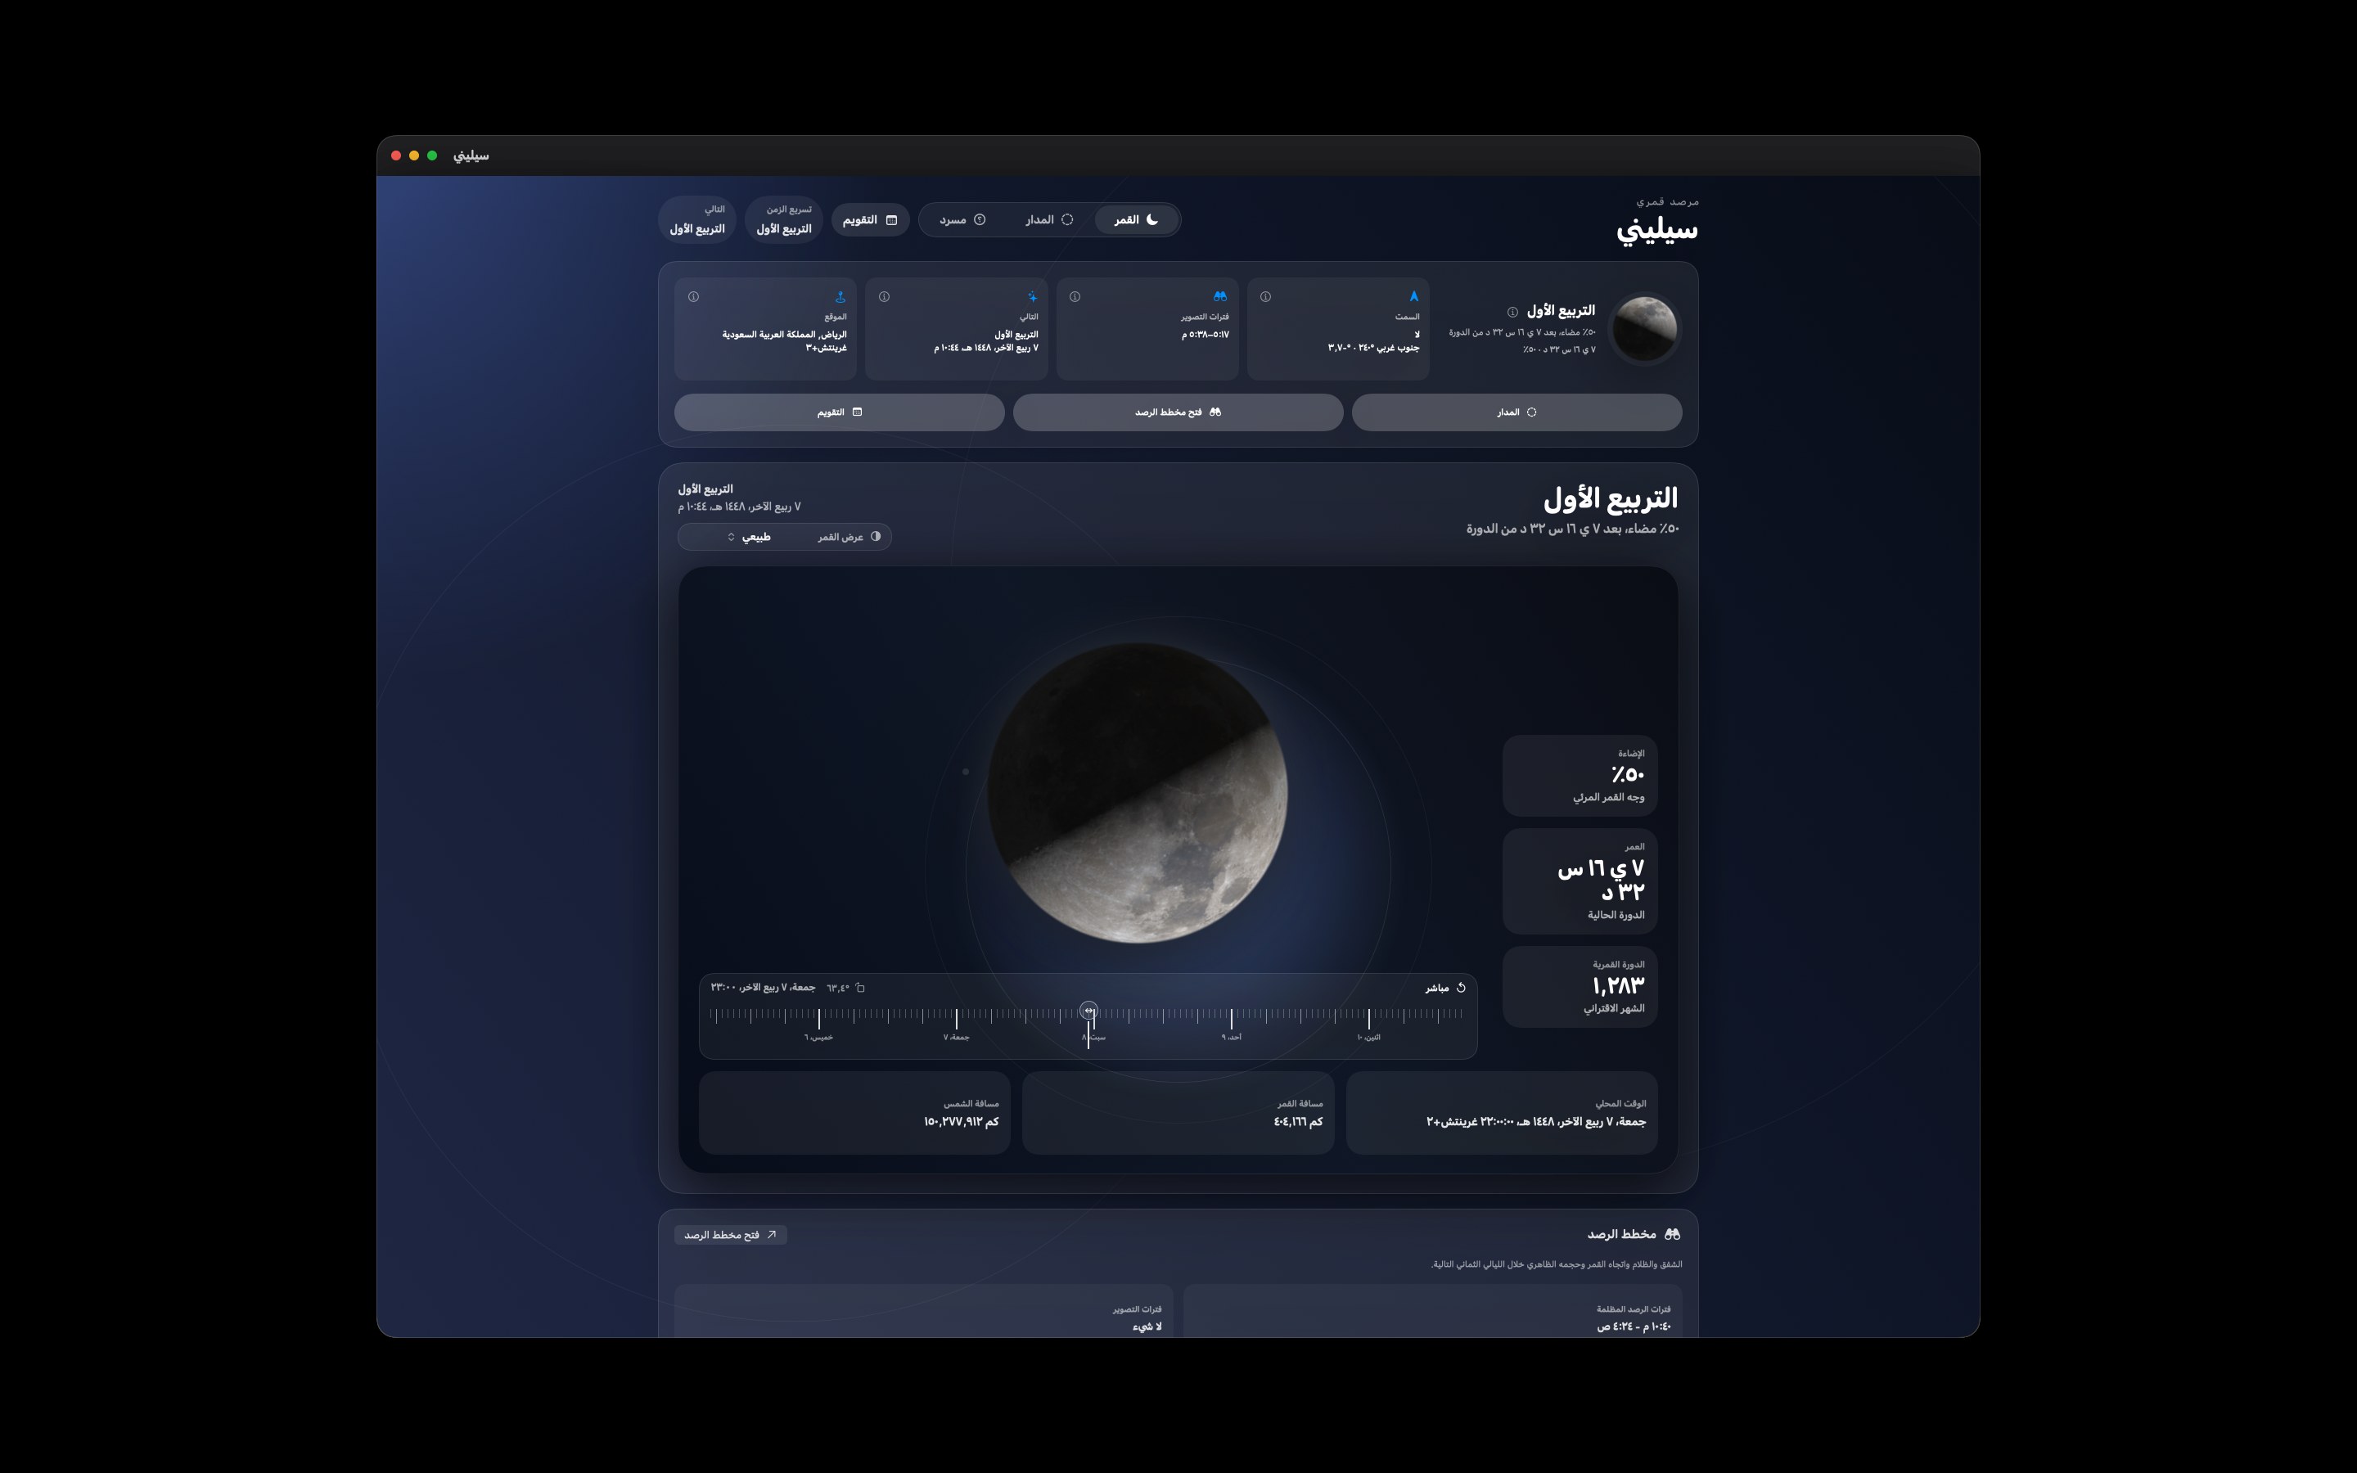Click the الوقت المحلي local time value

(x=1536, y=1122)
